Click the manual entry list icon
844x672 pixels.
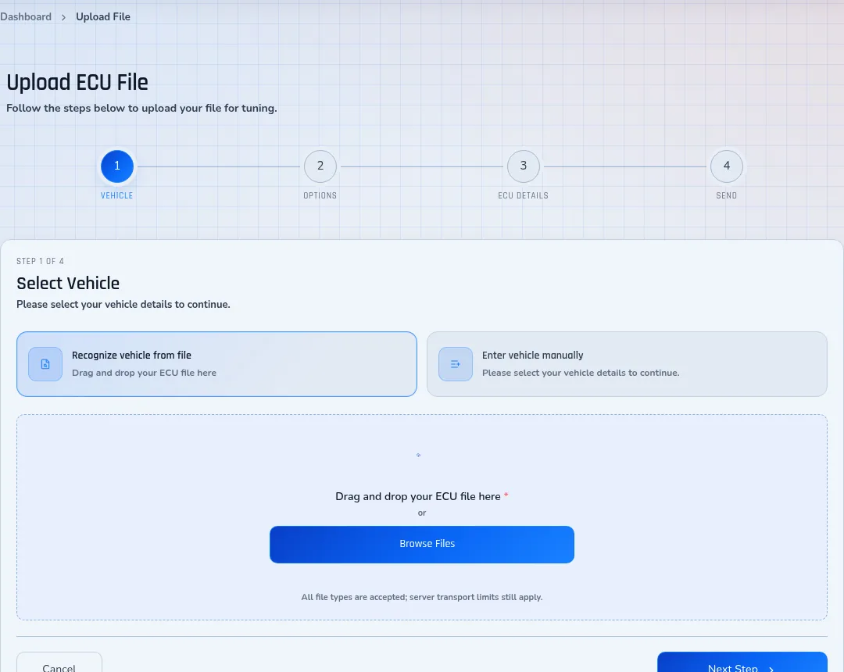click(x=456, y=364)
